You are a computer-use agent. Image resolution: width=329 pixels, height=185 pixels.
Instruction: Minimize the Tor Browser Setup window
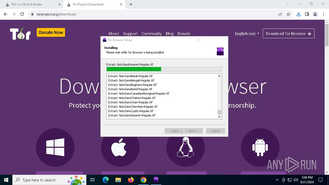pyautogui.click(x=199, y=40)
